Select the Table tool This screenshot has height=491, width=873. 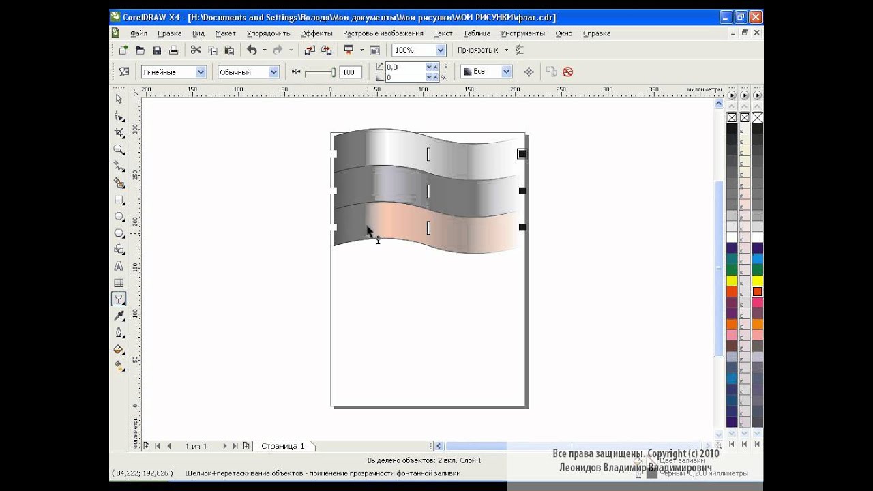(119, 282)
